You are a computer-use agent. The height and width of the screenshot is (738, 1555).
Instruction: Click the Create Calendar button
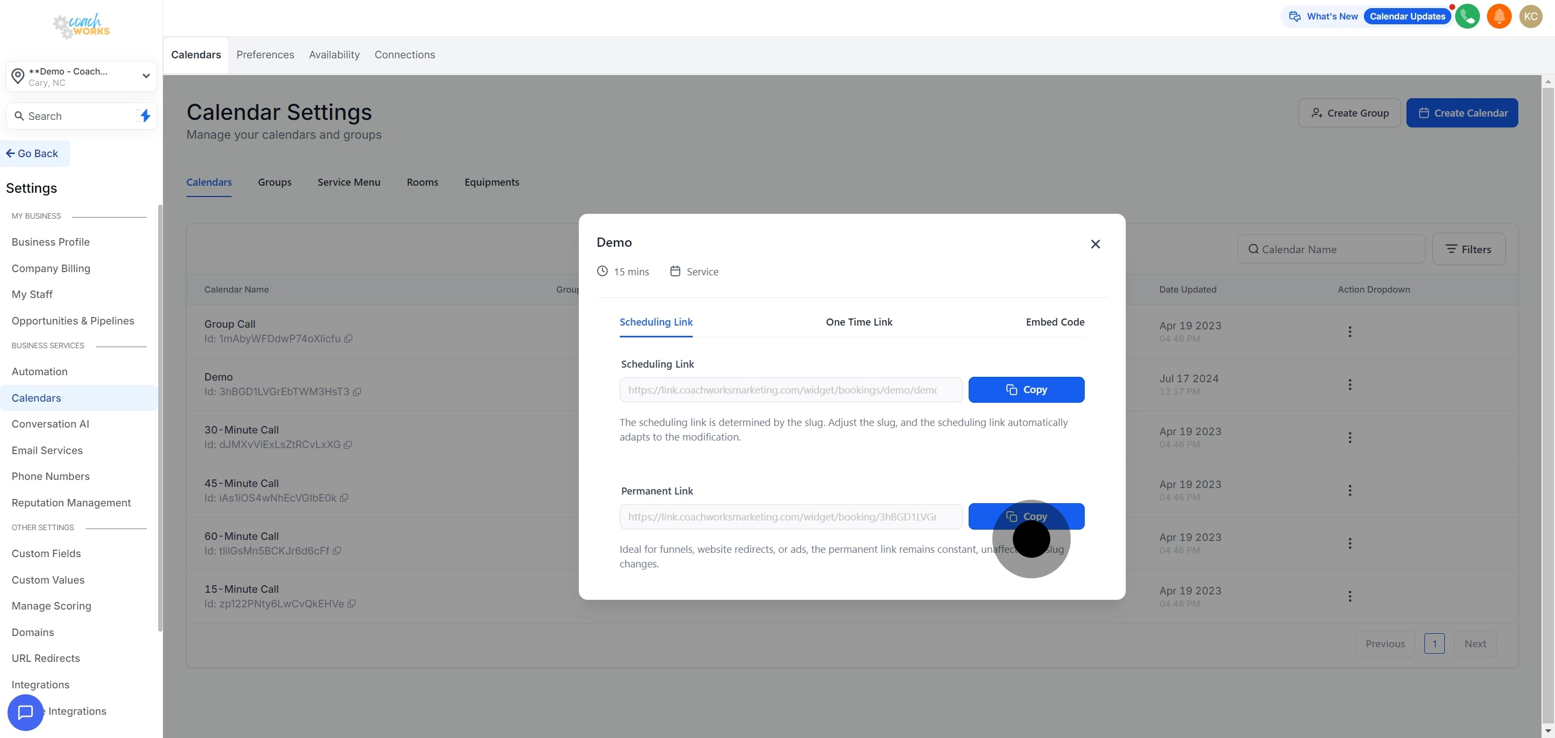[1462, 113]
